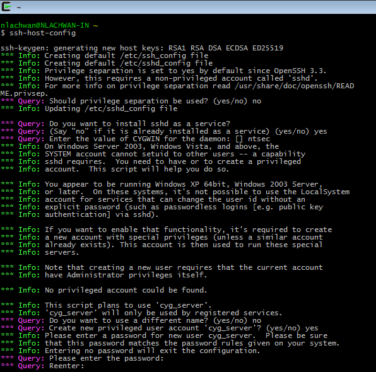
Task: Click the 'servers.' info line
Action: click(40, 252)
